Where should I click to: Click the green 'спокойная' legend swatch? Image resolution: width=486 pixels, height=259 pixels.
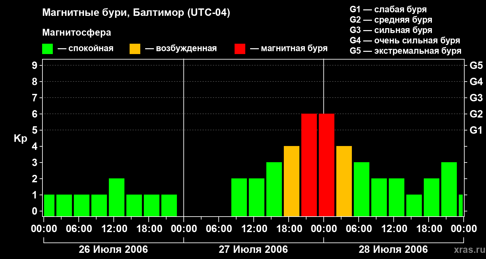point(47,49)
